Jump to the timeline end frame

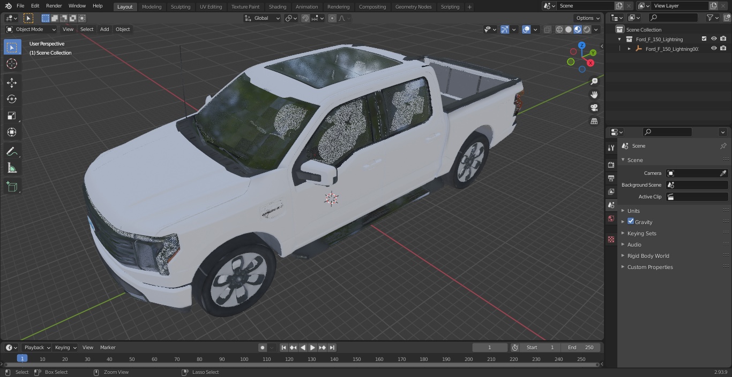tap(332, 348)
